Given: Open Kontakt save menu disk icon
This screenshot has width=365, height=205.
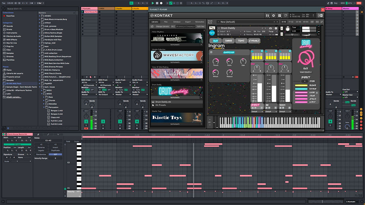Looking at the screenshot, I should [267, 15].
